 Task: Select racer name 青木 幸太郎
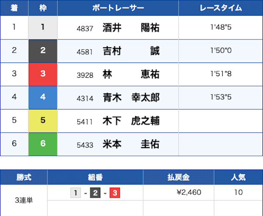(x=131, y=98)
